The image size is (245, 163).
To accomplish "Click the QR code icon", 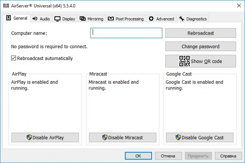I will pyautogui.click(x=185, y=61).
